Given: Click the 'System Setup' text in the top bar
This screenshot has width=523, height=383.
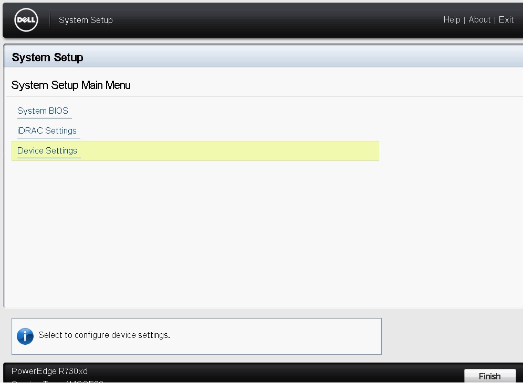Looking at the screenshot, I should tap(86, 20).
